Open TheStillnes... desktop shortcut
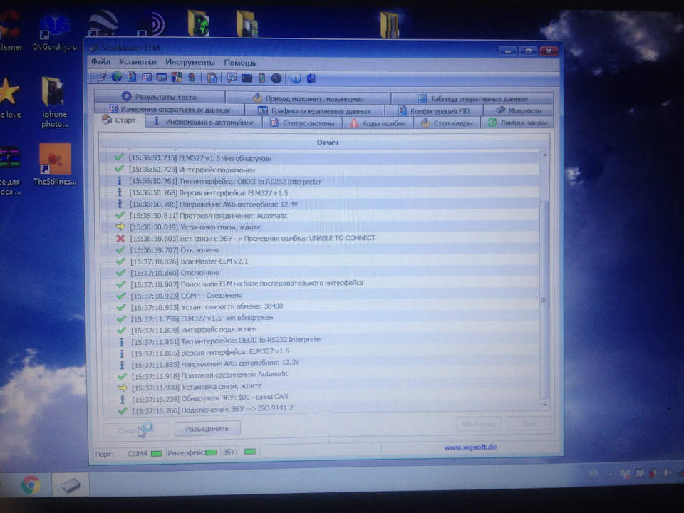Viewport: 684px width, 513px height. [x=55, y=165]
